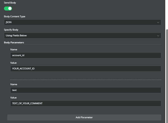The height and width of the screenshot is (123, 168).
Task: Open the Body Content Type JSON dropdown
Action: pyautogui.click(x=82, y=22)
